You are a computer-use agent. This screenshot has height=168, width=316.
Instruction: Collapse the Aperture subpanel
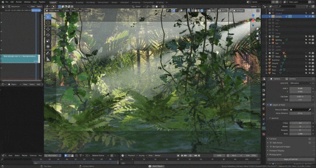point(274,118)
